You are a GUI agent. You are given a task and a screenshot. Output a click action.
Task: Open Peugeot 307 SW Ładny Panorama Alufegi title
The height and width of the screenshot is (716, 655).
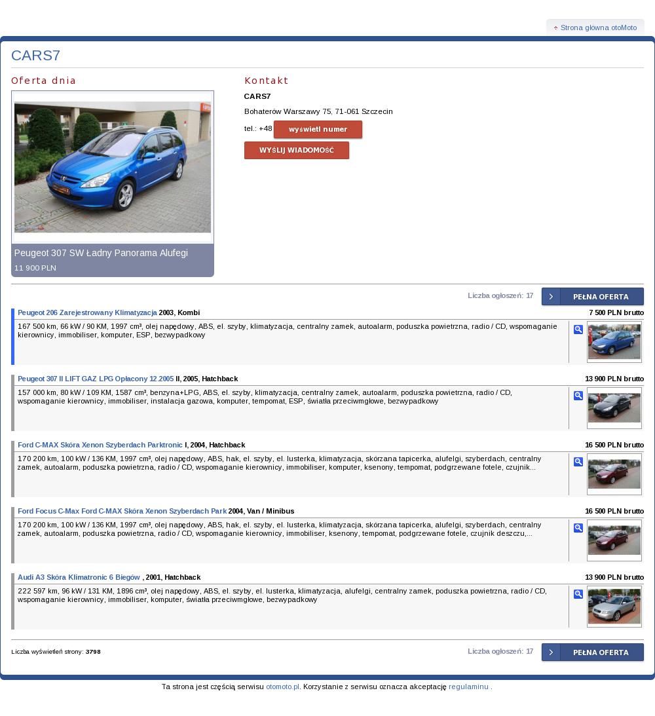(101, 253)
